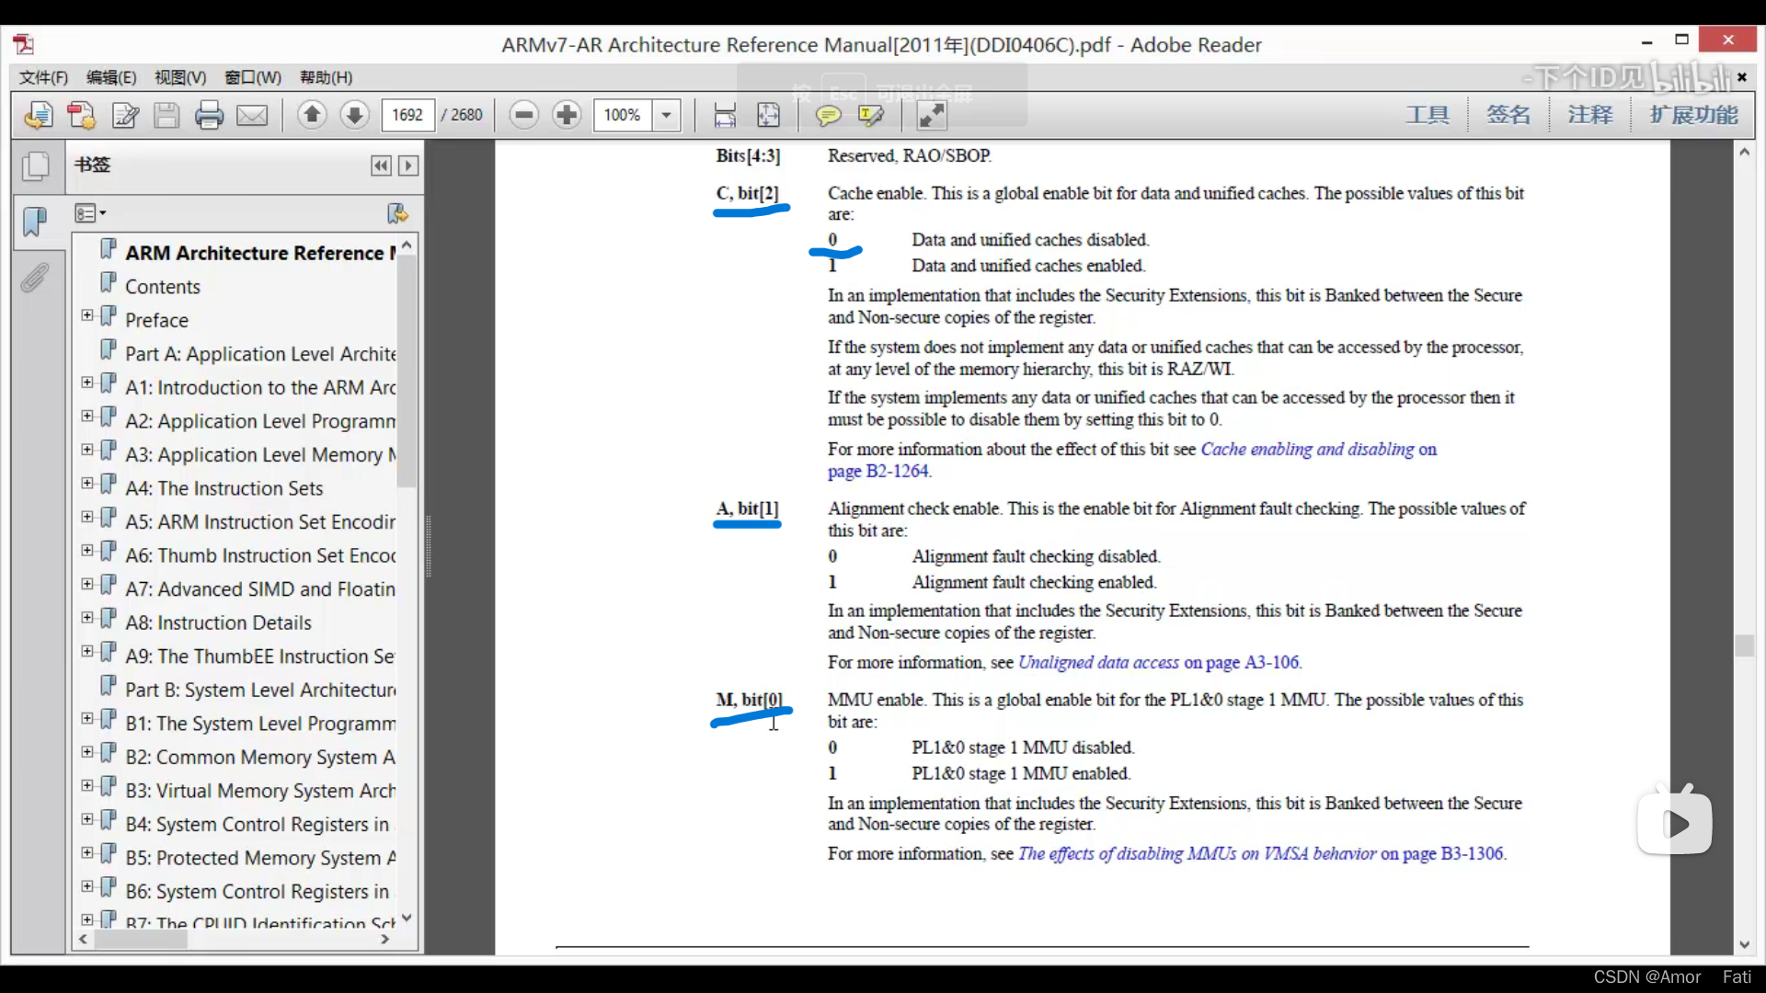Click the zoom in plus button
Viewport: 1766px width, 993px height.
tap(567, 115)
